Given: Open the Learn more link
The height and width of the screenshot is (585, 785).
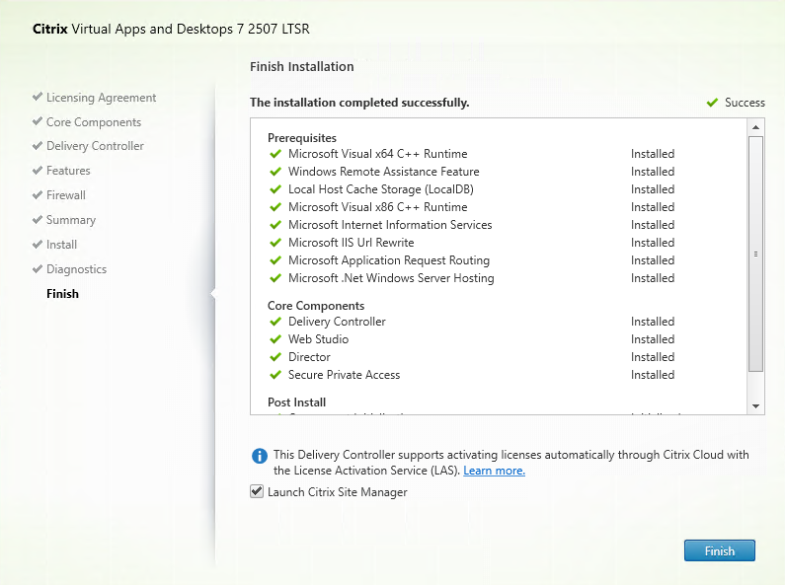Looking at the screenshot, I should click(494, 471).
